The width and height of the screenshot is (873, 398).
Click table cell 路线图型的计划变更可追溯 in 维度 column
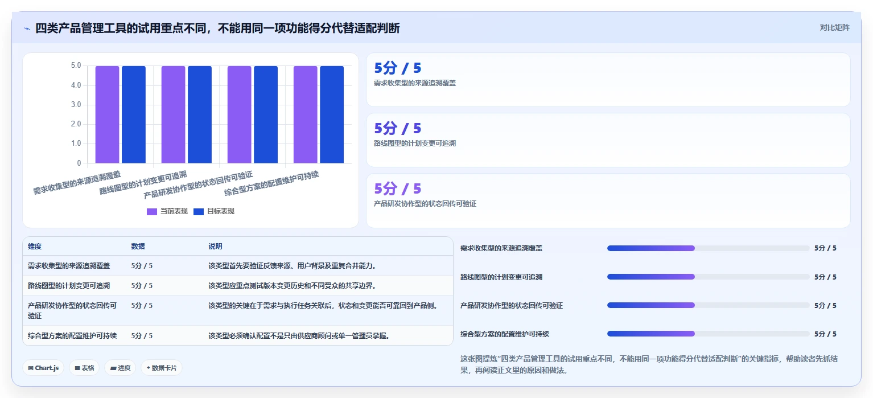pos(69,286)
